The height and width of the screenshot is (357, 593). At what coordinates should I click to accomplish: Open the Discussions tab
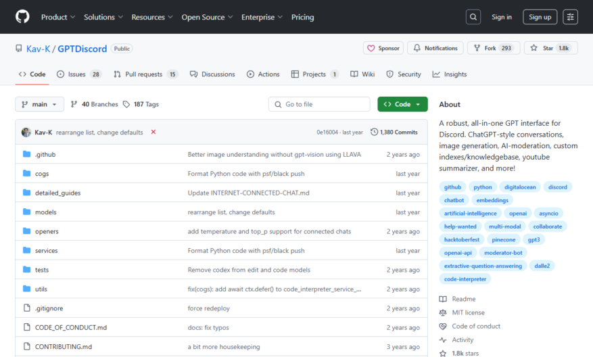[x=212, y=74]
